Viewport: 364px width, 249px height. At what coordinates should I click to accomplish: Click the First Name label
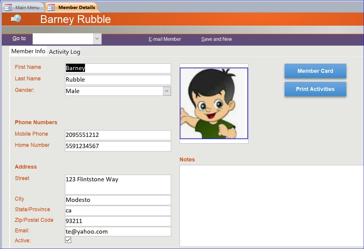pos(28,67)
